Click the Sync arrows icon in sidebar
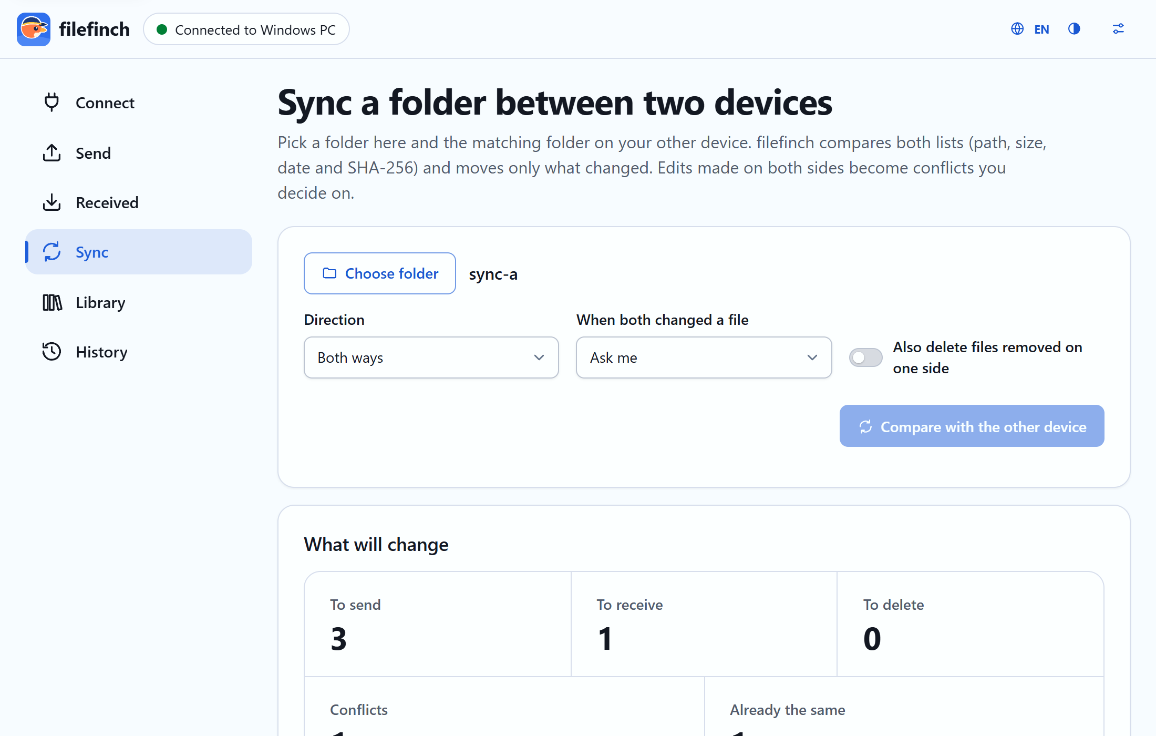 52,252
